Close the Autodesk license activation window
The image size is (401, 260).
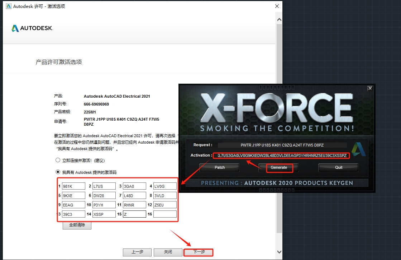point(277,6)
